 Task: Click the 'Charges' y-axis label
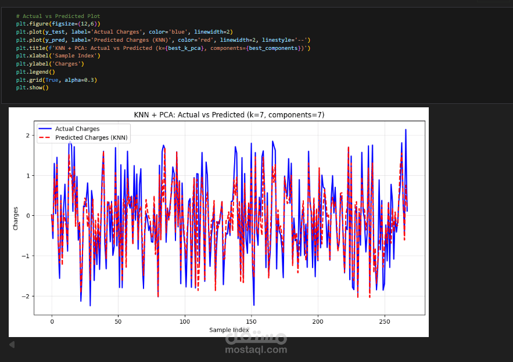[x=16, y=218]
